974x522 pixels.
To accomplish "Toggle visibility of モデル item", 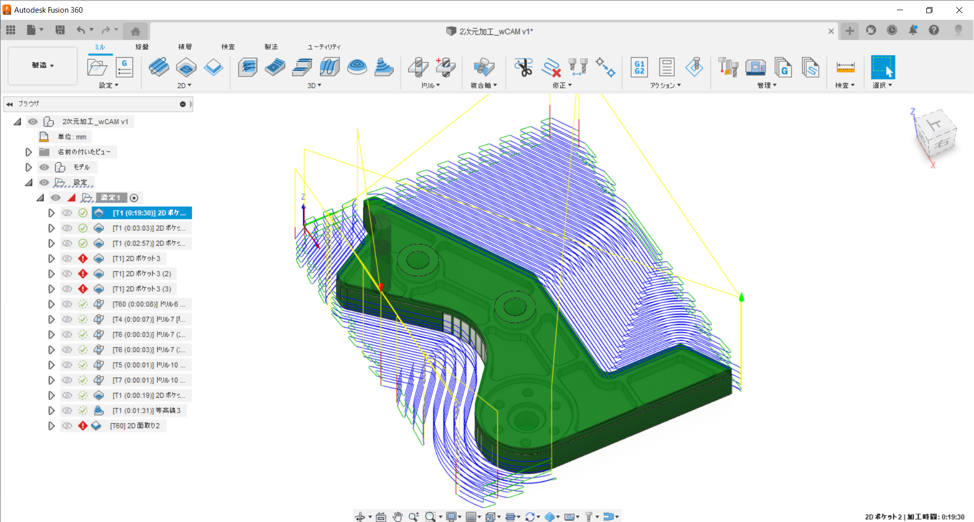I will tap(45, 167).
